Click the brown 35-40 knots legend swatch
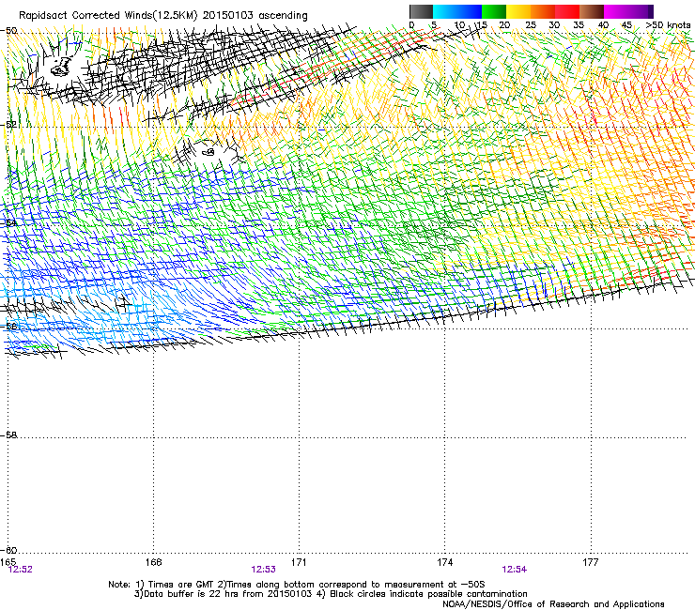Screen dimensions: 695x610 pos(592,11)
